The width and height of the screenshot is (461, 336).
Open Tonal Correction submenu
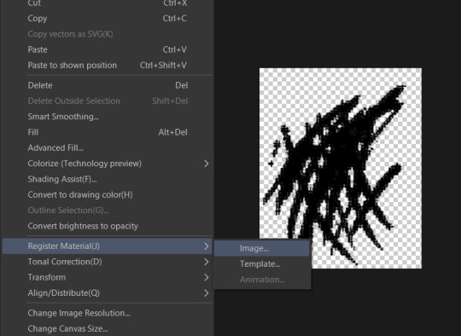click(107, 262)
